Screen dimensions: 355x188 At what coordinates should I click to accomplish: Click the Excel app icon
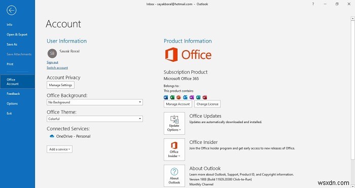[x=172, y=97]
